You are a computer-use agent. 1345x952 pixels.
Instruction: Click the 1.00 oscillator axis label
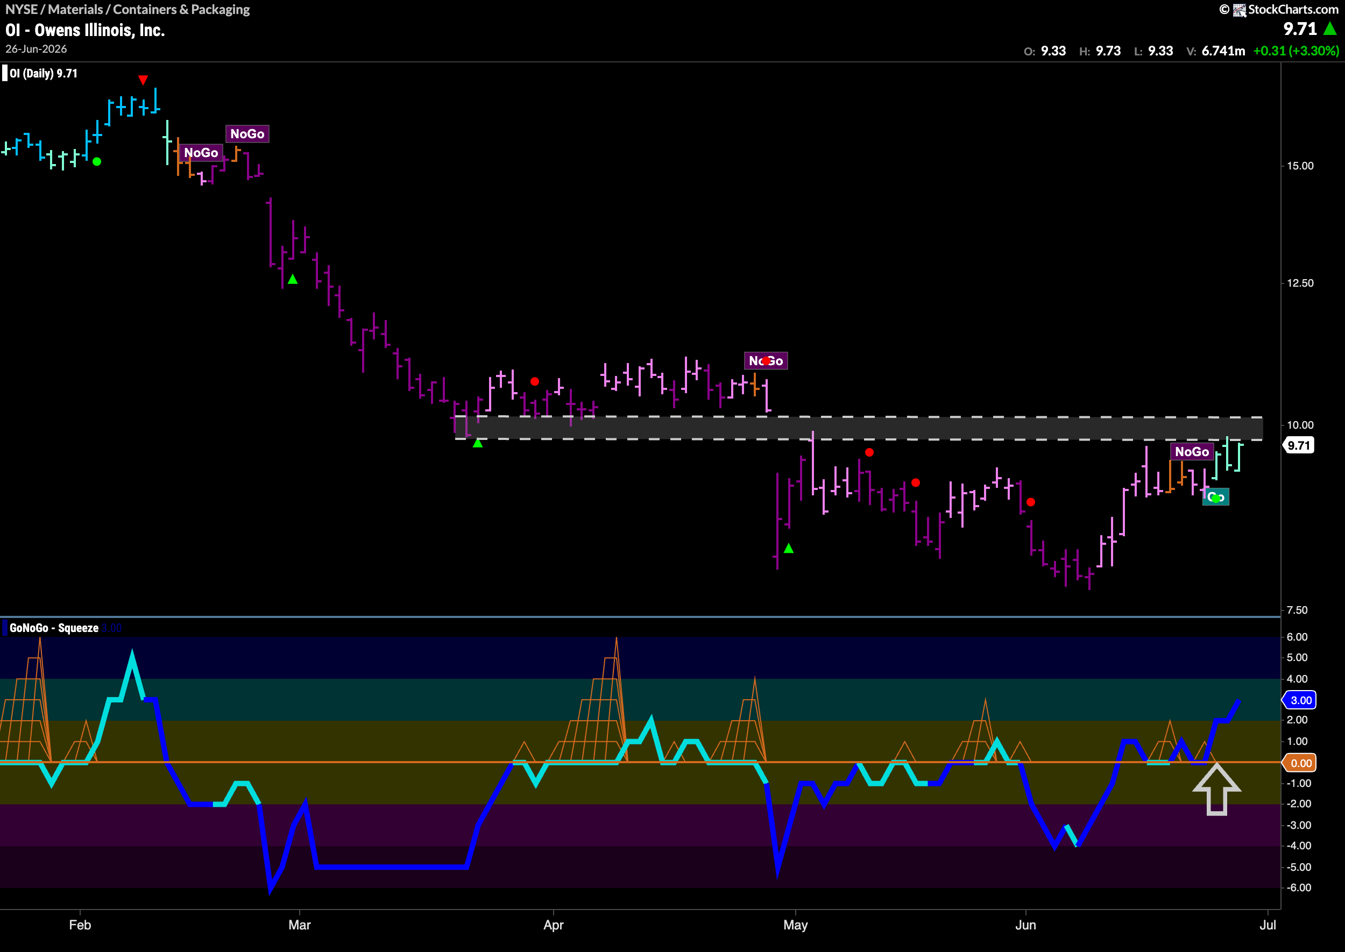pos(1297,742)
